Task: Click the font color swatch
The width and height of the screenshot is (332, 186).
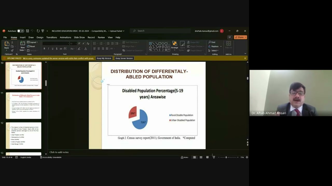Action: pos(86,49)
